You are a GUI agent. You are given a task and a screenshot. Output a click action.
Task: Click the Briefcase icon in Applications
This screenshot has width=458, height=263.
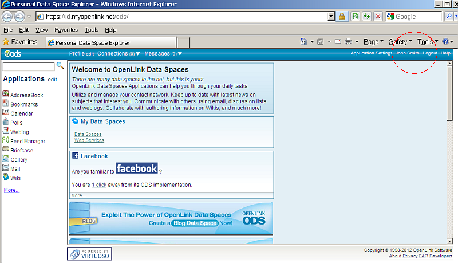point(6,150)
